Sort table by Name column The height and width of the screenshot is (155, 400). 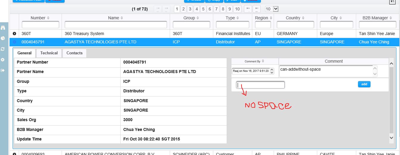point(122,18)
